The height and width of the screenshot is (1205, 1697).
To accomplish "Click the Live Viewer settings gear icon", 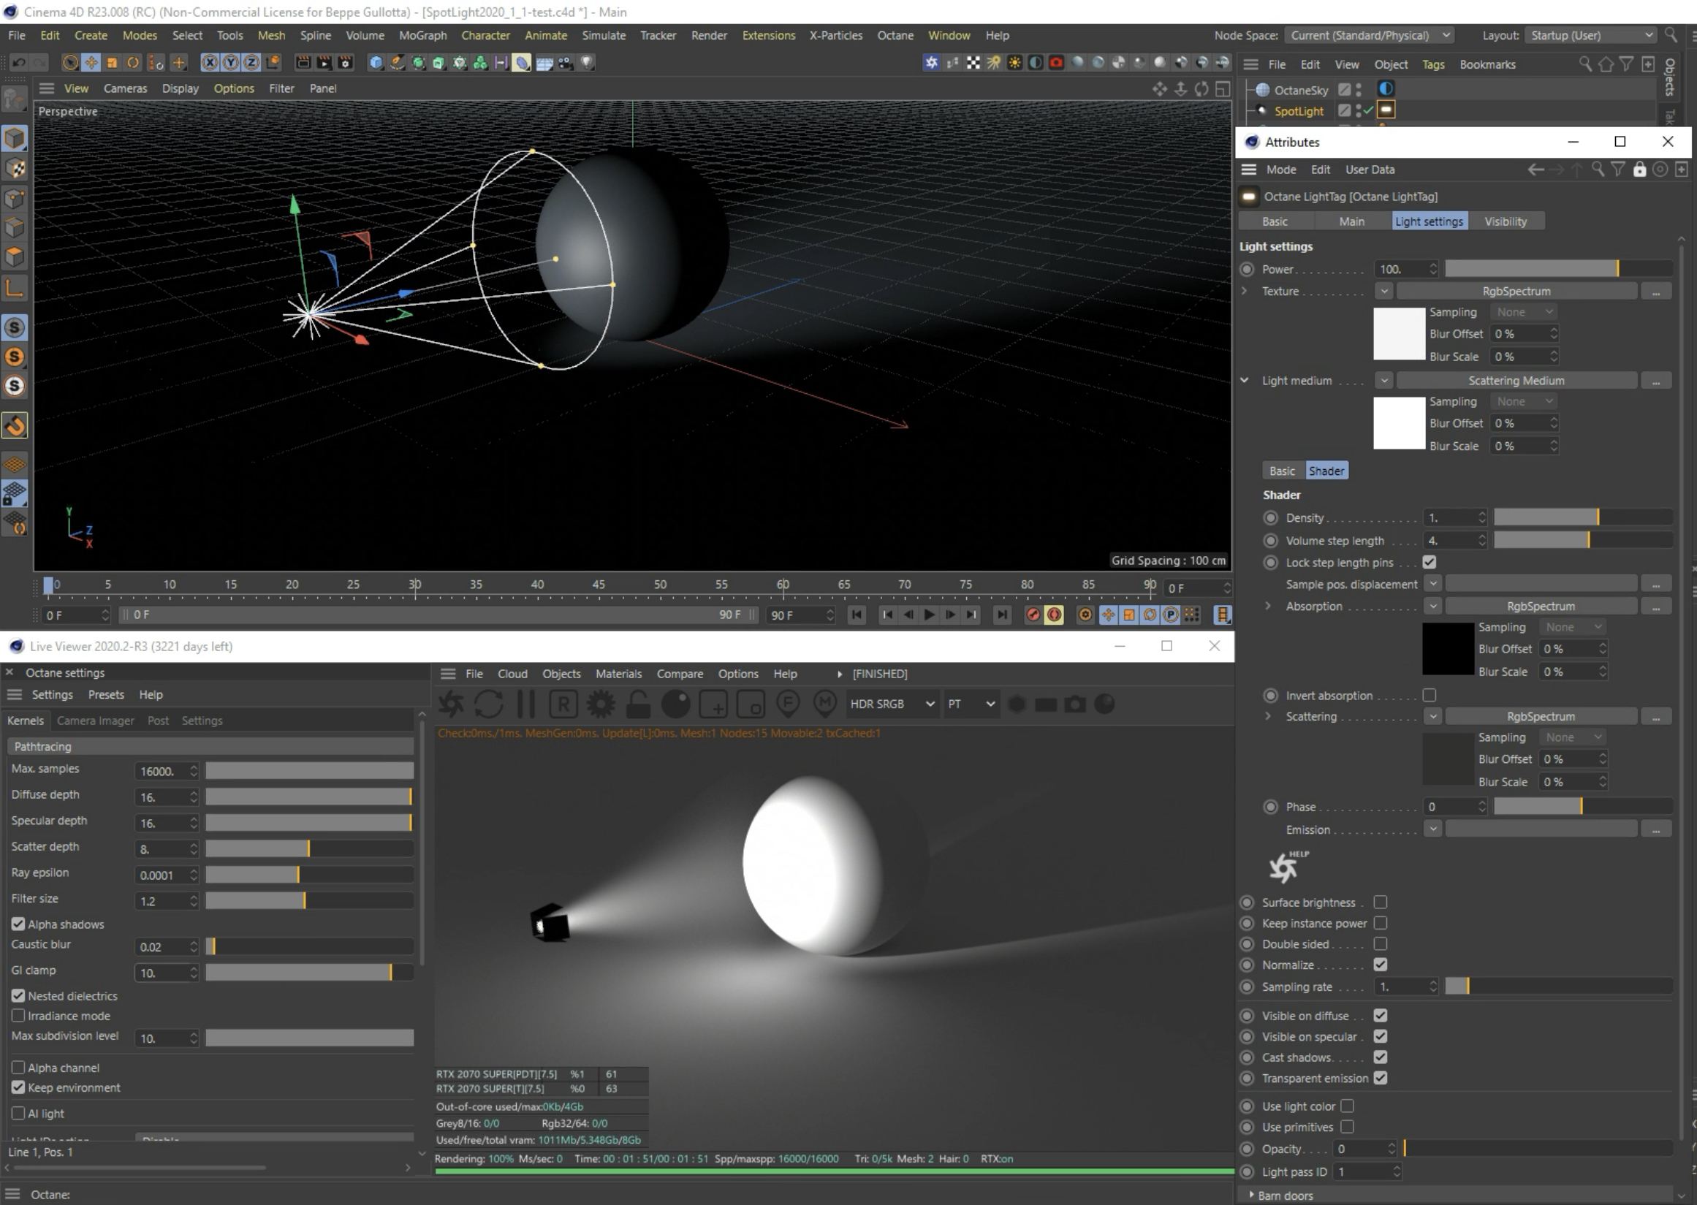I will click(601, 704).
